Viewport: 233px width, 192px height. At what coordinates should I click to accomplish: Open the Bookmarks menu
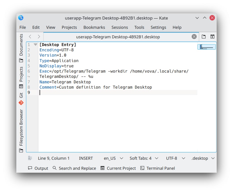coord(94,27)
